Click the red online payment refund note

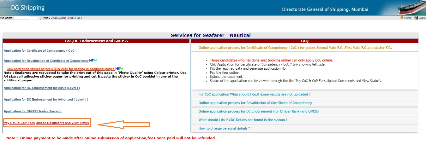click(x=111, y=138)
